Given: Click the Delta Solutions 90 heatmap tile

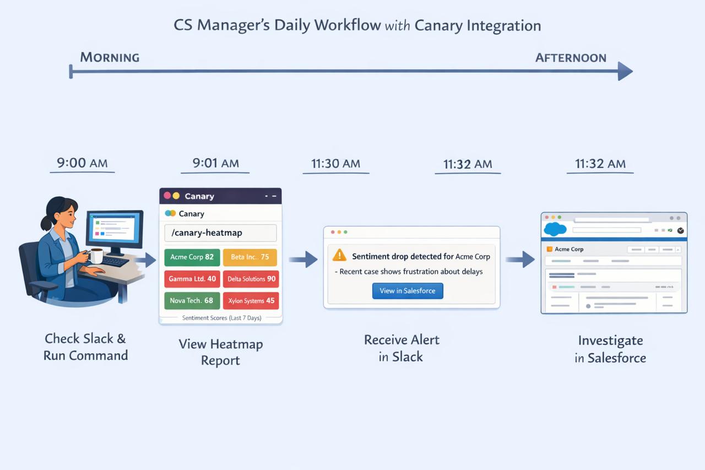Looking at the screenshot, I should pyautogui.click(x=251, y=279).
